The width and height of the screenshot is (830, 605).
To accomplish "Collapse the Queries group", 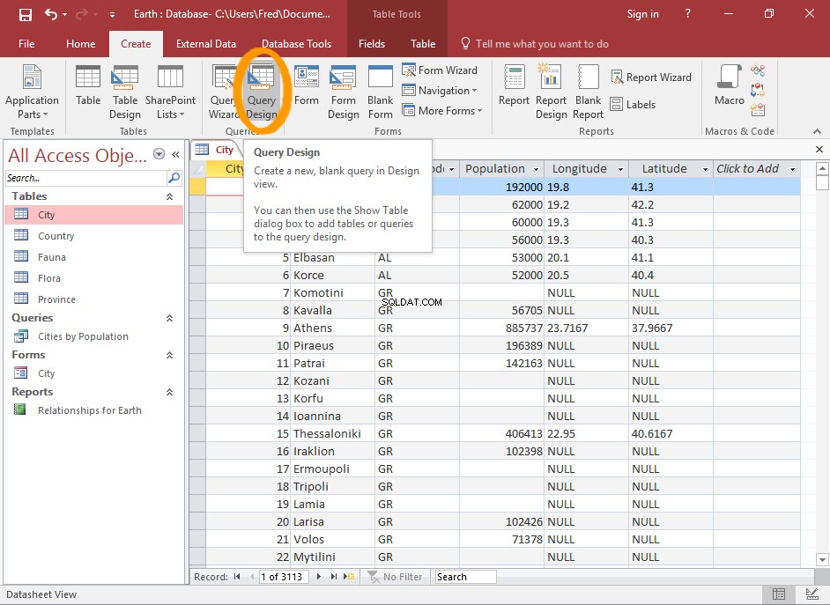I will coord(169,319).
